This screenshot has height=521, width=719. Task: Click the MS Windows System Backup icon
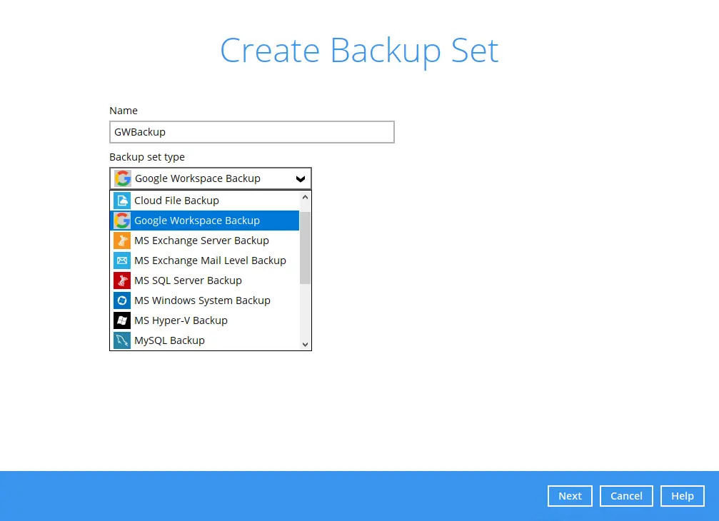(x=122, y=300)
